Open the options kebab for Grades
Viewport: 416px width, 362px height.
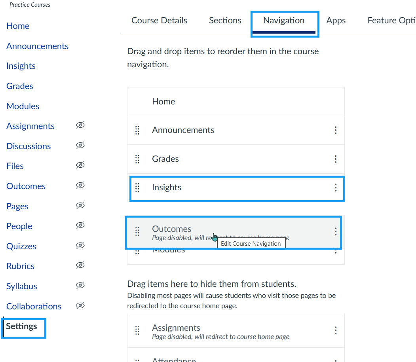[336, 159]
